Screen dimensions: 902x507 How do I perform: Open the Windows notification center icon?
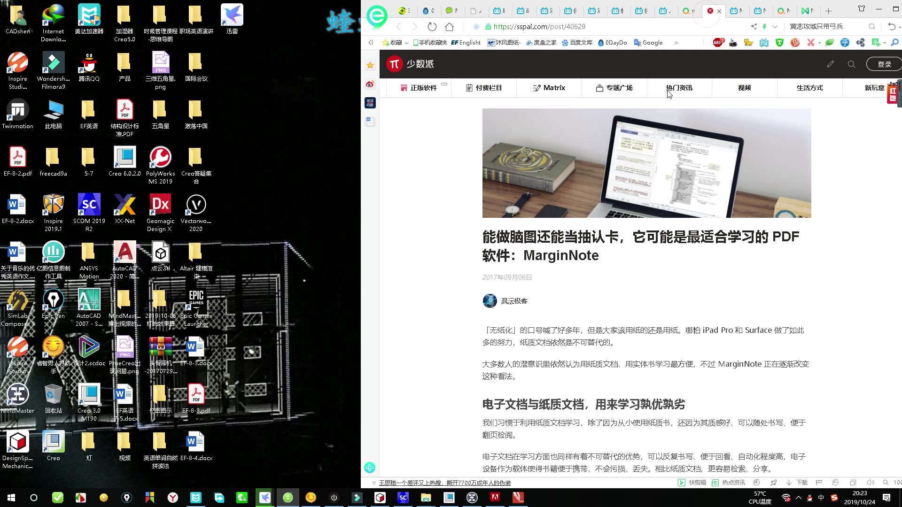886,498
